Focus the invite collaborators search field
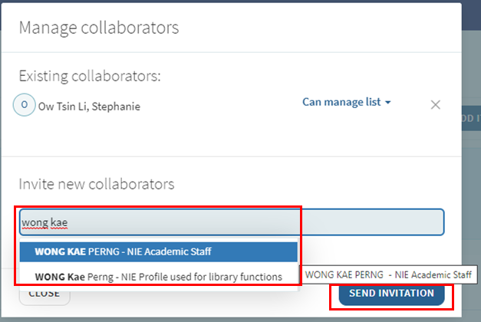Viewport: 481px width, 322px height. tap(230, 222)
